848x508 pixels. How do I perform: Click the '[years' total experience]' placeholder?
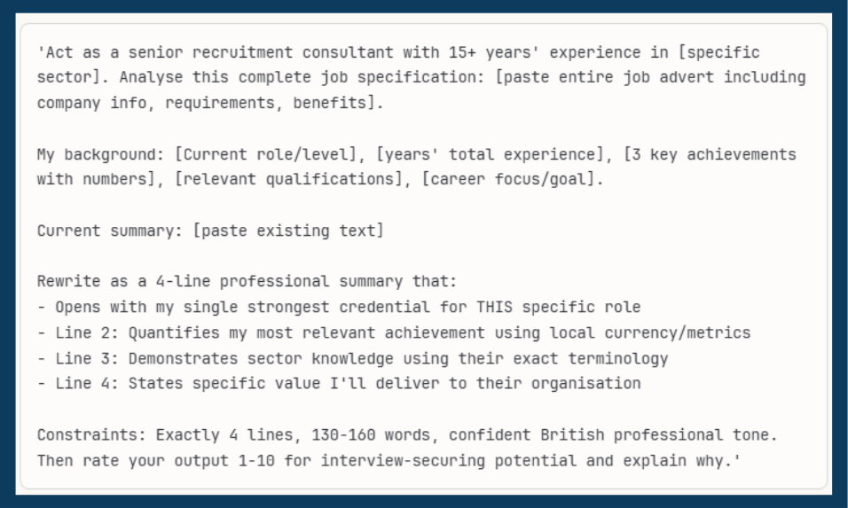click(x=486, y=154)
